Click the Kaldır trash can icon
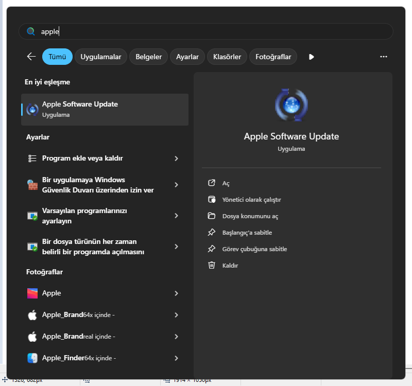Viewport: 412px width, 386px height. point(212,265)
